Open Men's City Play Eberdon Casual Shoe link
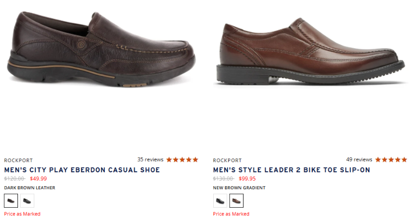 coord(82,170)
